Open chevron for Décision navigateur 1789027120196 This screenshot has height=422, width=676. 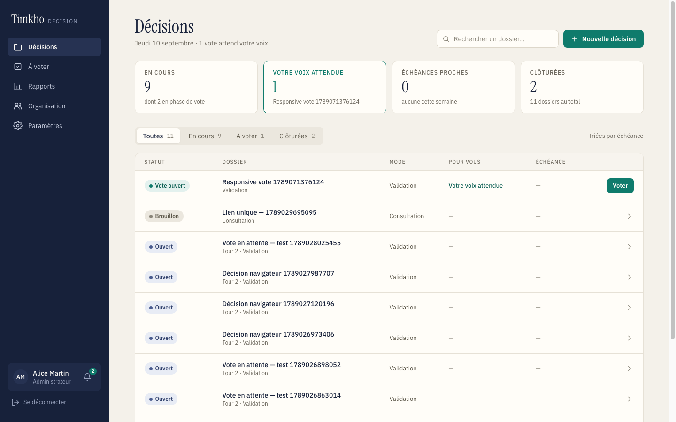[x=630, y=308]
